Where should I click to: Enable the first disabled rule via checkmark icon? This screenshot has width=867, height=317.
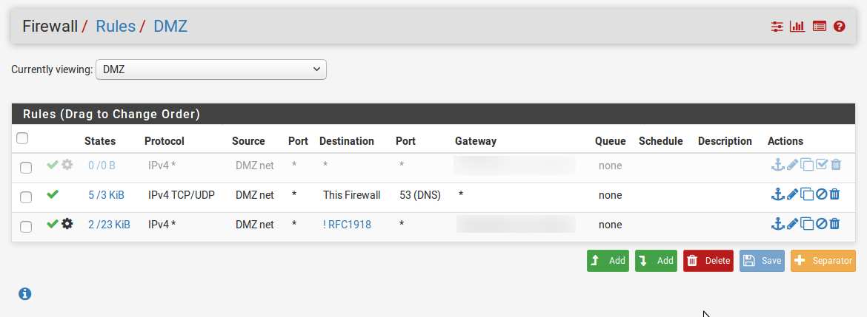click(822, 164)
